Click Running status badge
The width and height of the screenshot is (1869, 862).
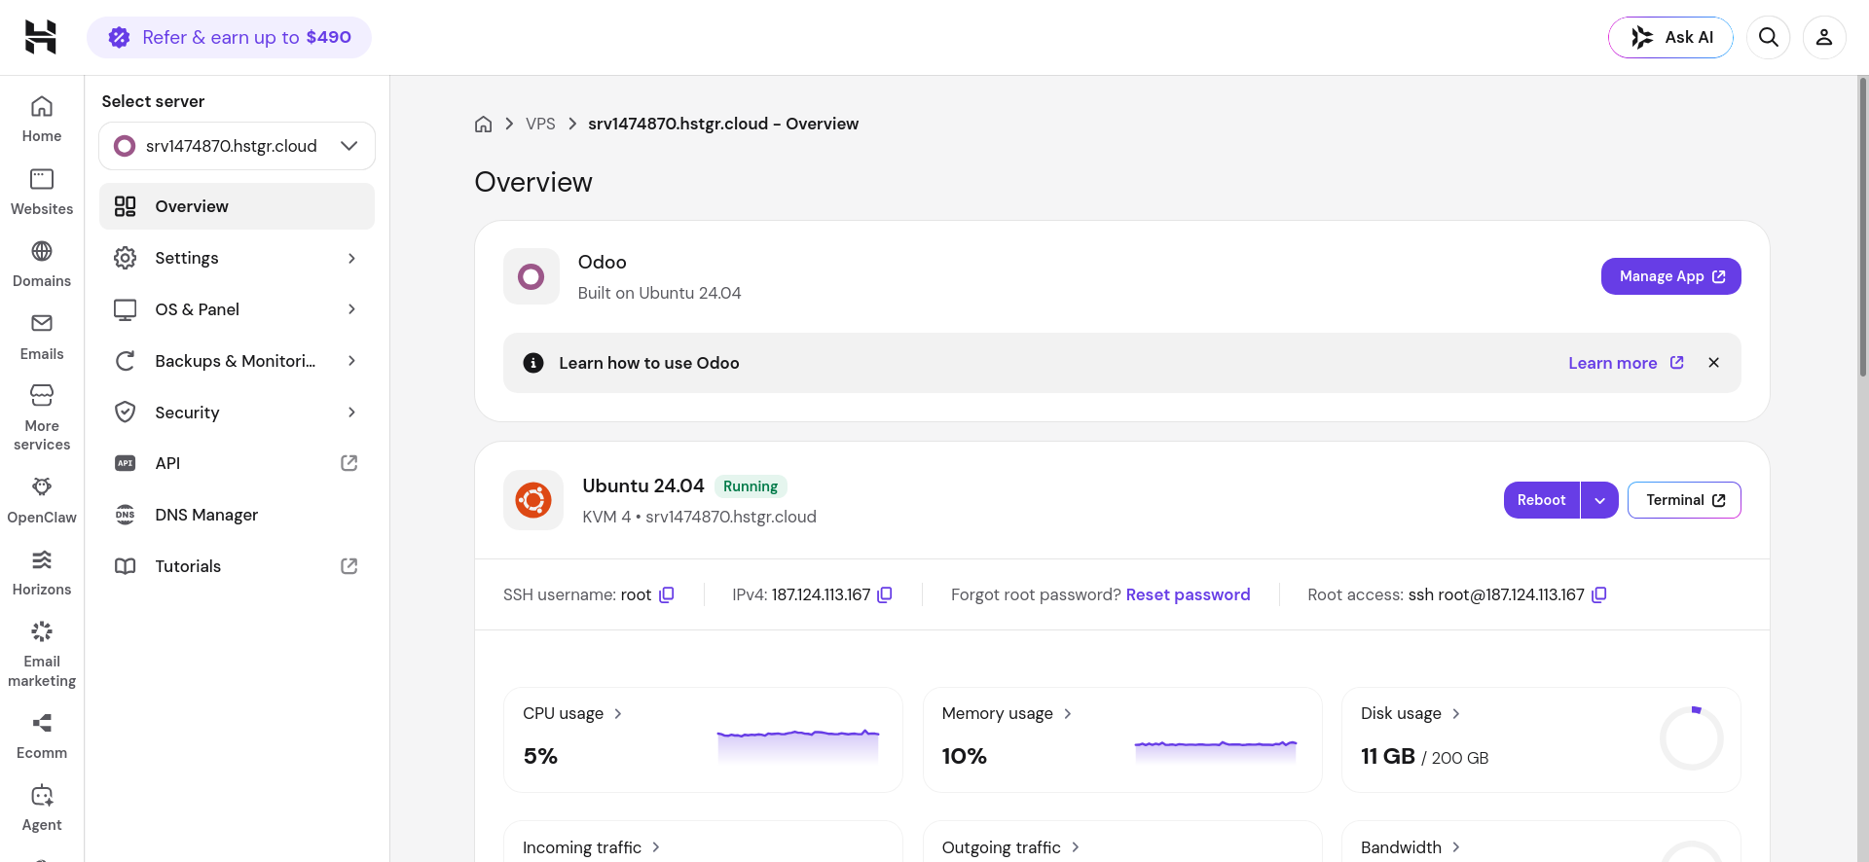[x=751, y=486]
